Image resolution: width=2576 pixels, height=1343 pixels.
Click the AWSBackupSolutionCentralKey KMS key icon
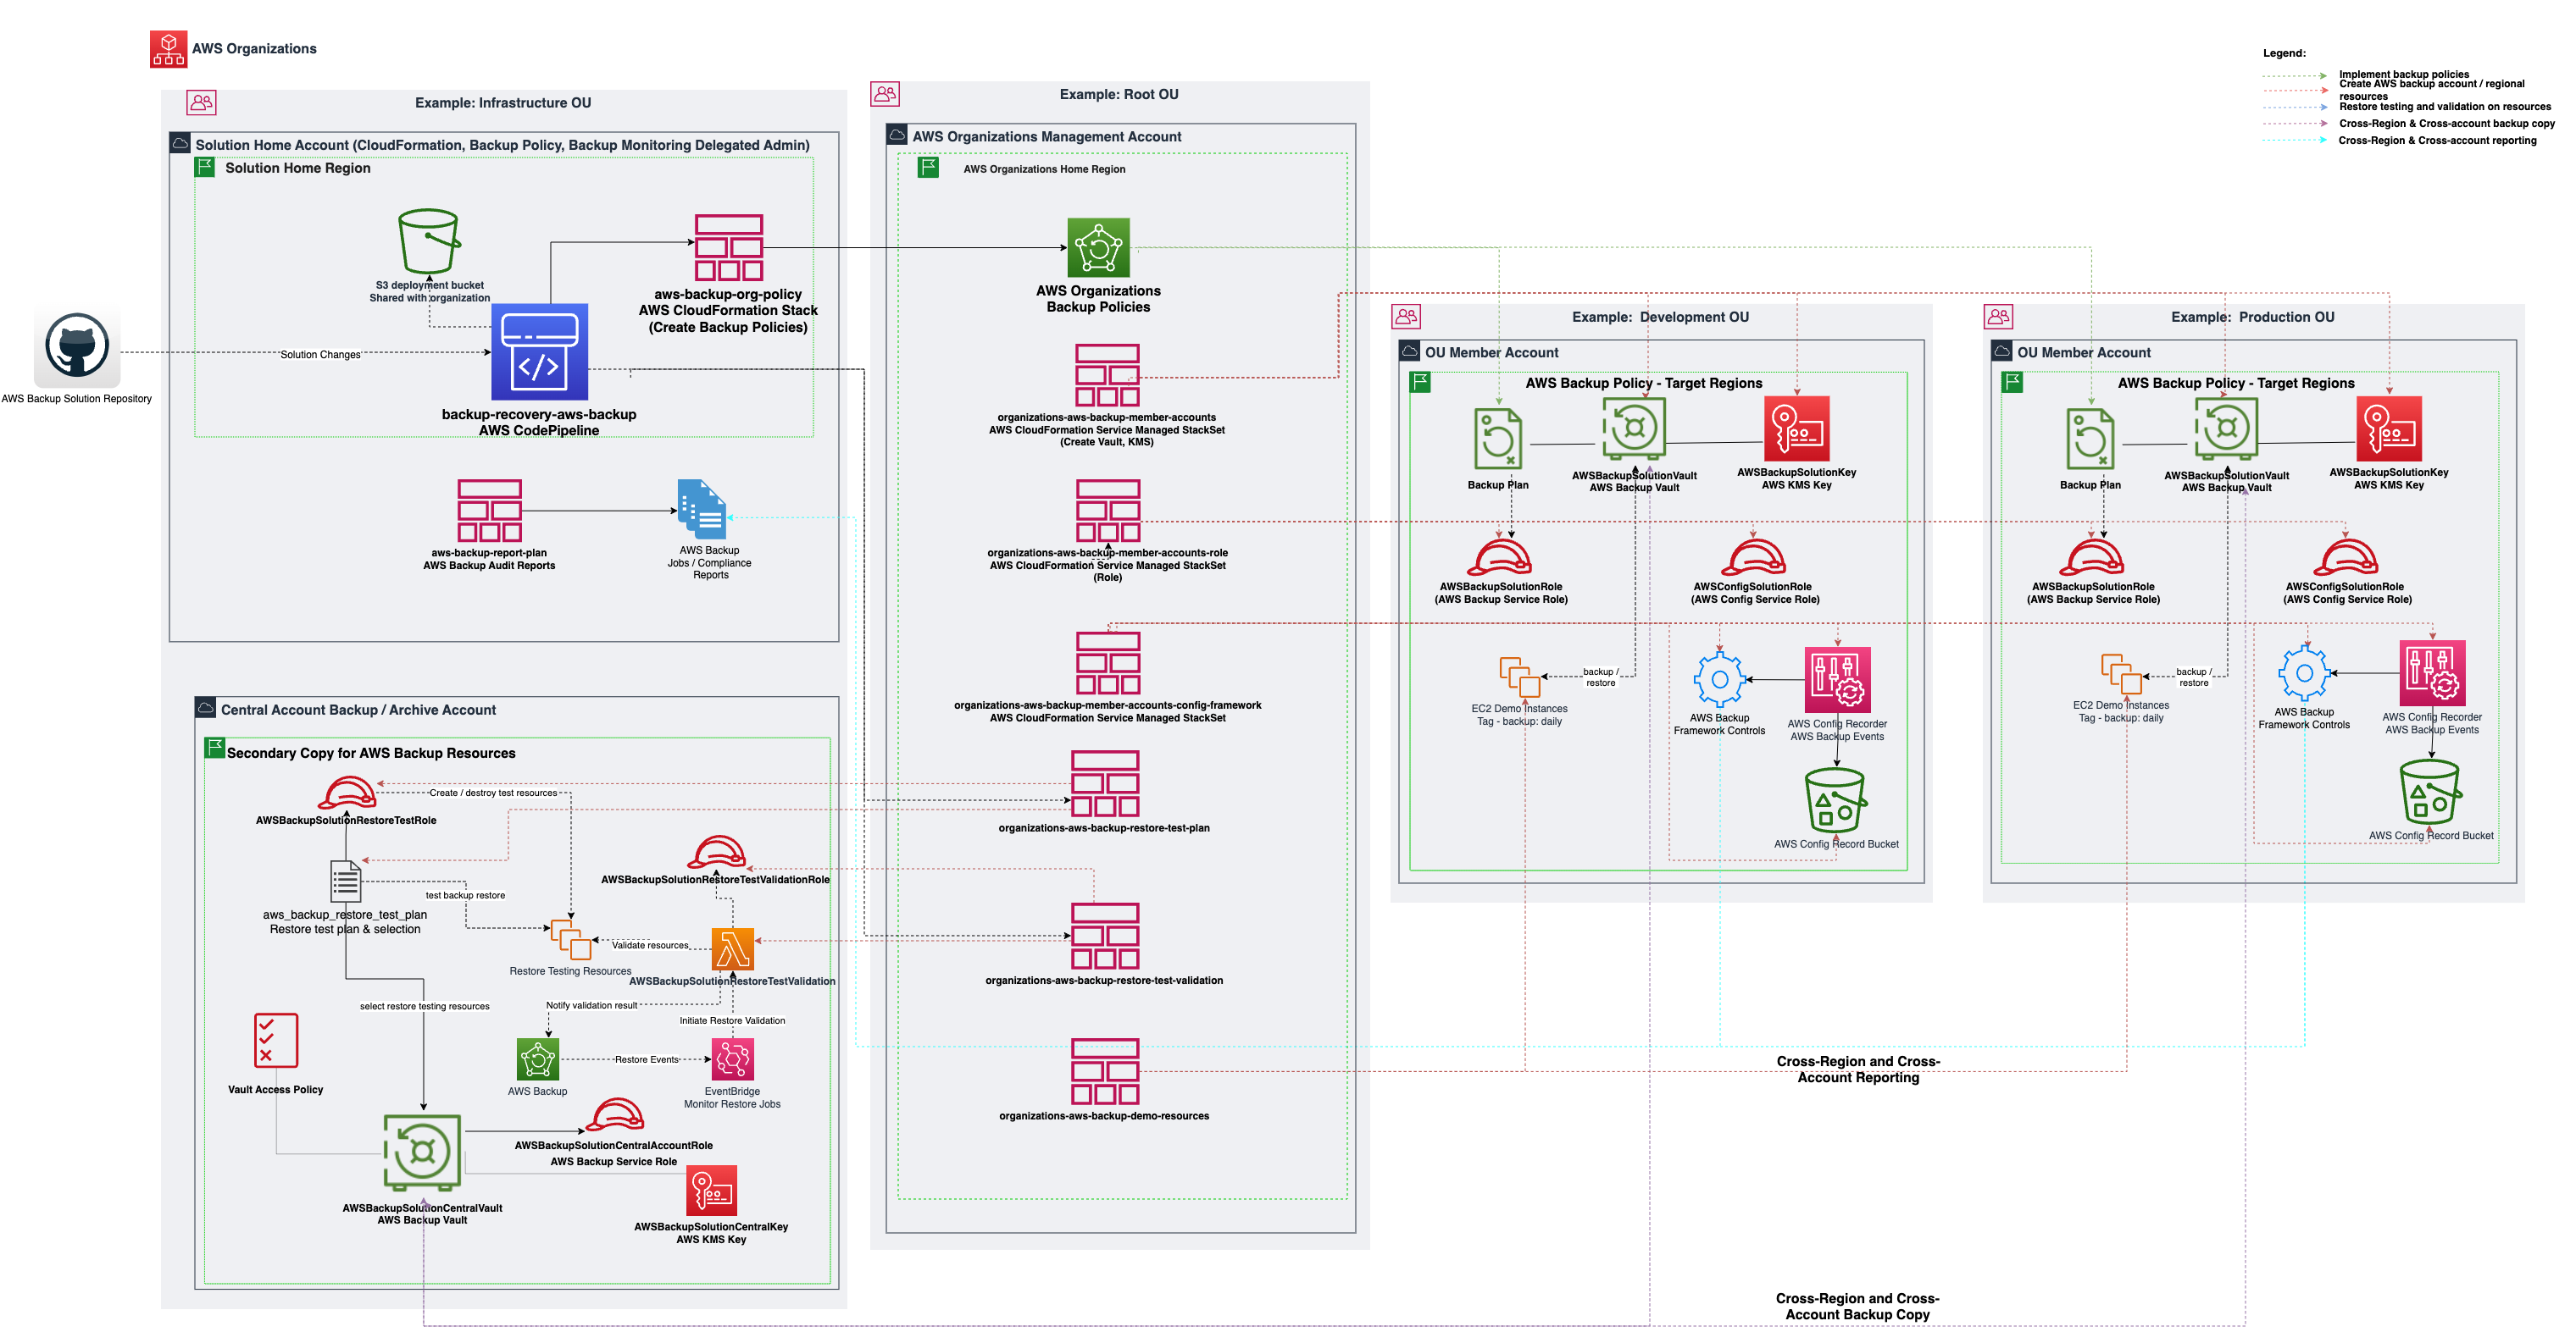pos(711,1191)
